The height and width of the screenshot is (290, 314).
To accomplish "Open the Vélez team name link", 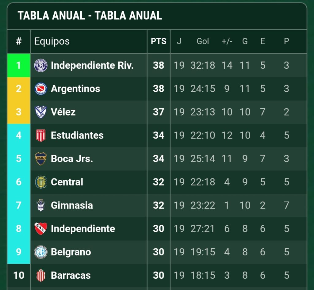I will click(63, 112).
